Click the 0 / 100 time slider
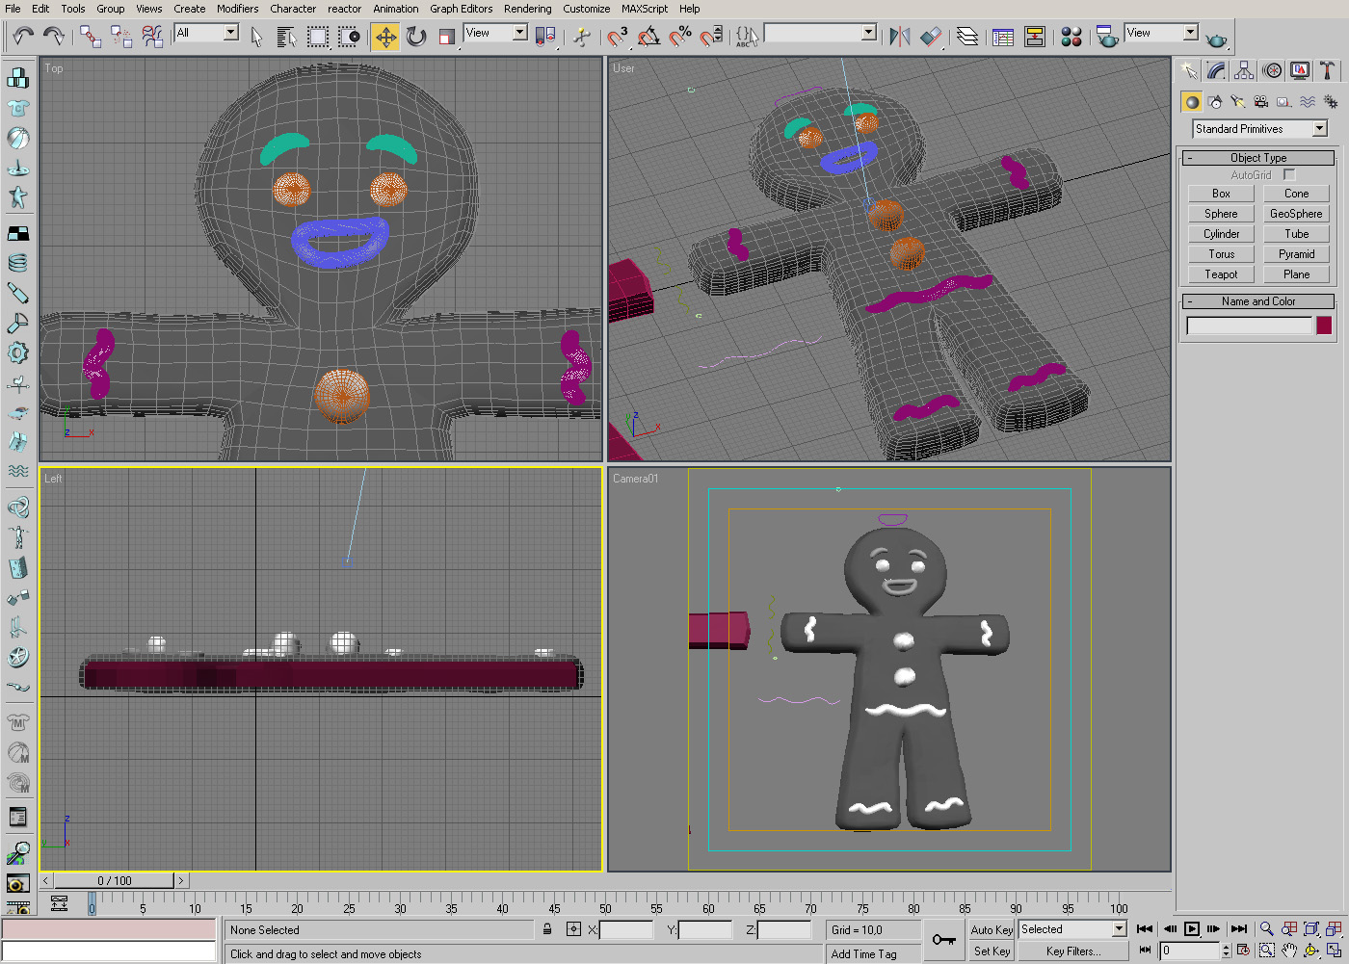Viewport: 1349px width, 964px height. coord(115,880)
